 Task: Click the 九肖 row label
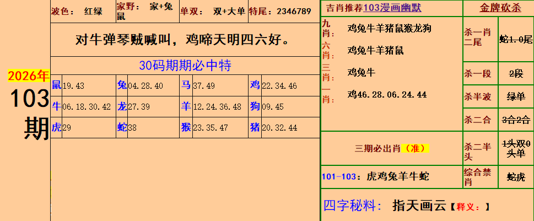coord(328,29)
